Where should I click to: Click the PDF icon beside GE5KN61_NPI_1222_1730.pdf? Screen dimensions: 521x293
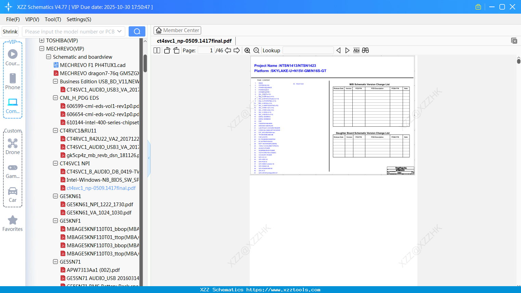63,204
